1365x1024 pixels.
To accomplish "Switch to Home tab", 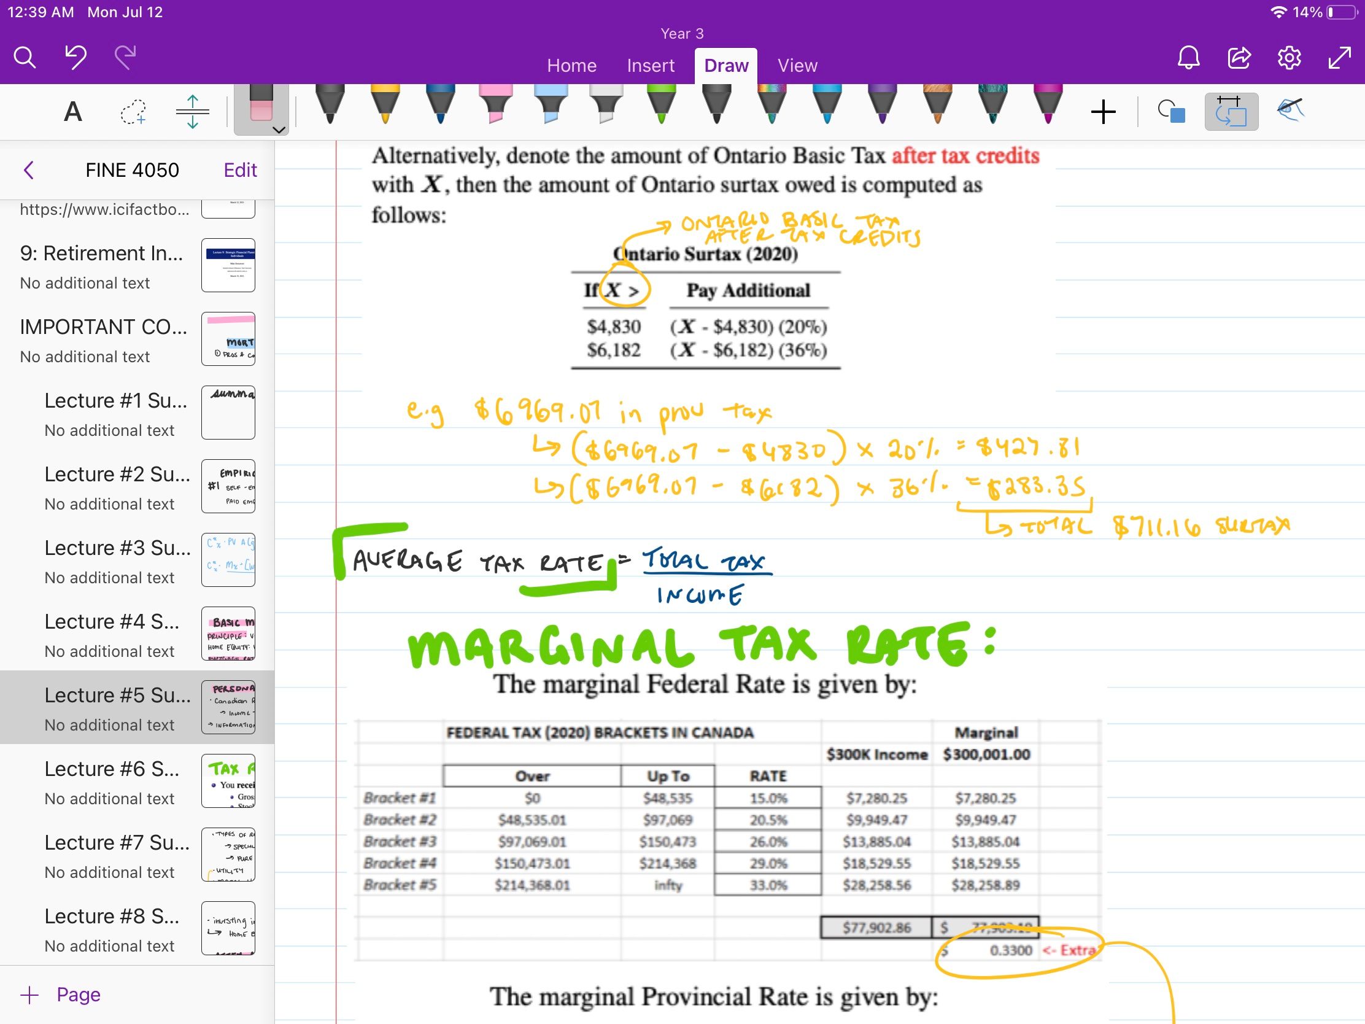I will point(570,66).
